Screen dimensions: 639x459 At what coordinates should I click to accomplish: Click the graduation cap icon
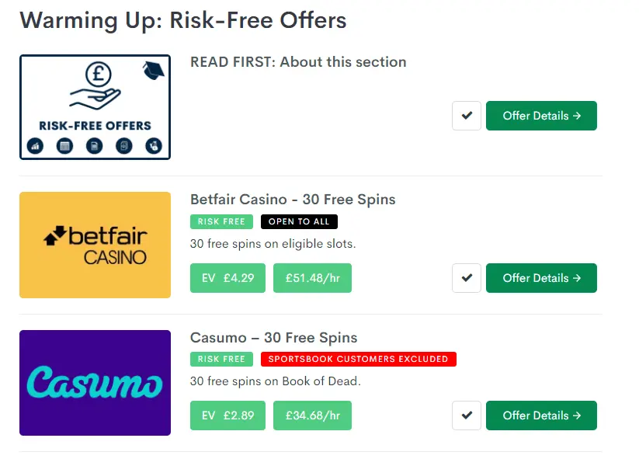click(x=152, y=70)
